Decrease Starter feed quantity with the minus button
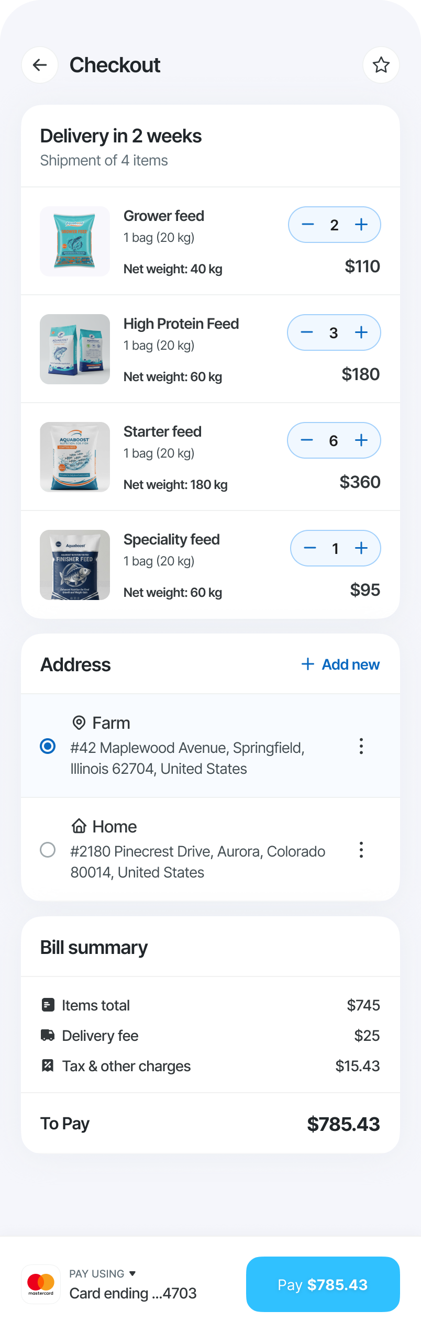This screenshot has height=1333, width=421. (x=306, y=440)
